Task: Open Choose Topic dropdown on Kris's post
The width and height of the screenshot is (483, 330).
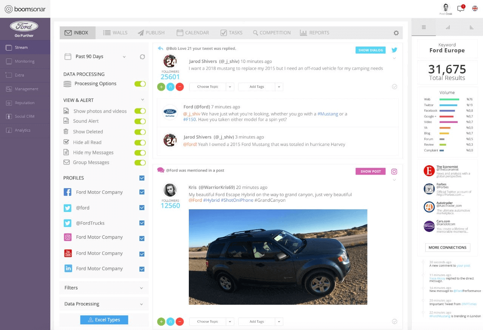Action: click(211, 322)
